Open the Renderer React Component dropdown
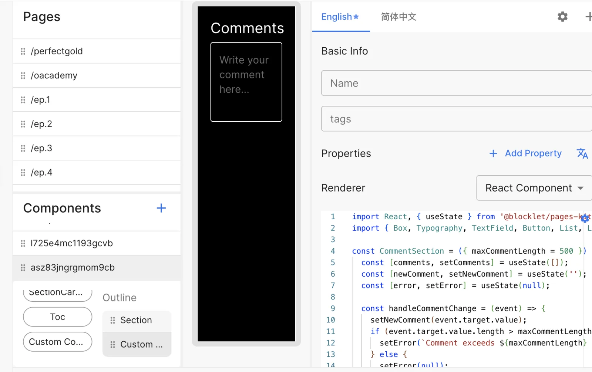Image resolution: width=592 pixels, height=372 pixels. 534,188
